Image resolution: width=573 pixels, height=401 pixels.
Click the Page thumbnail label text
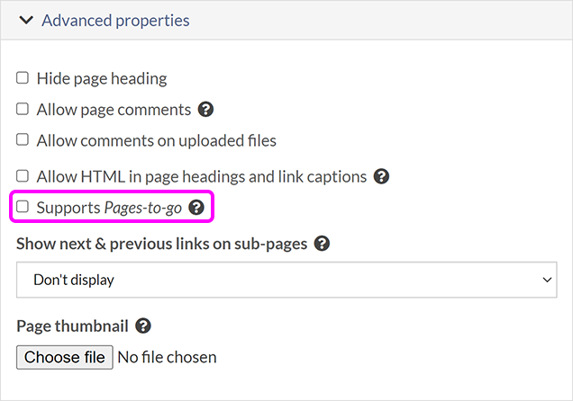[72, 326]
